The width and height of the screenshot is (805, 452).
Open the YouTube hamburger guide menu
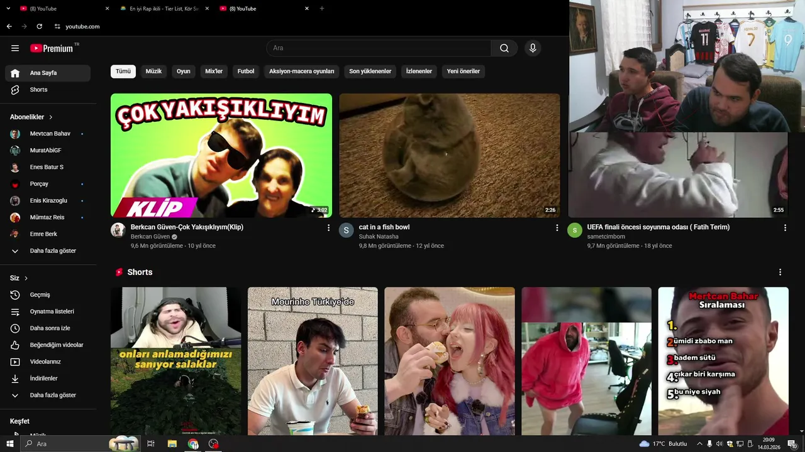(15, 48)
